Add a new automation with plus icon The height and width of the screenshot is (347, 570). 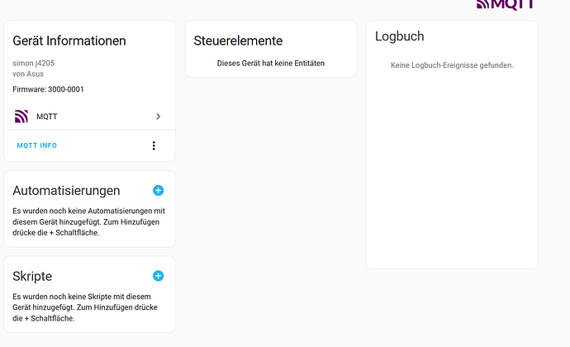coord(159,191)
